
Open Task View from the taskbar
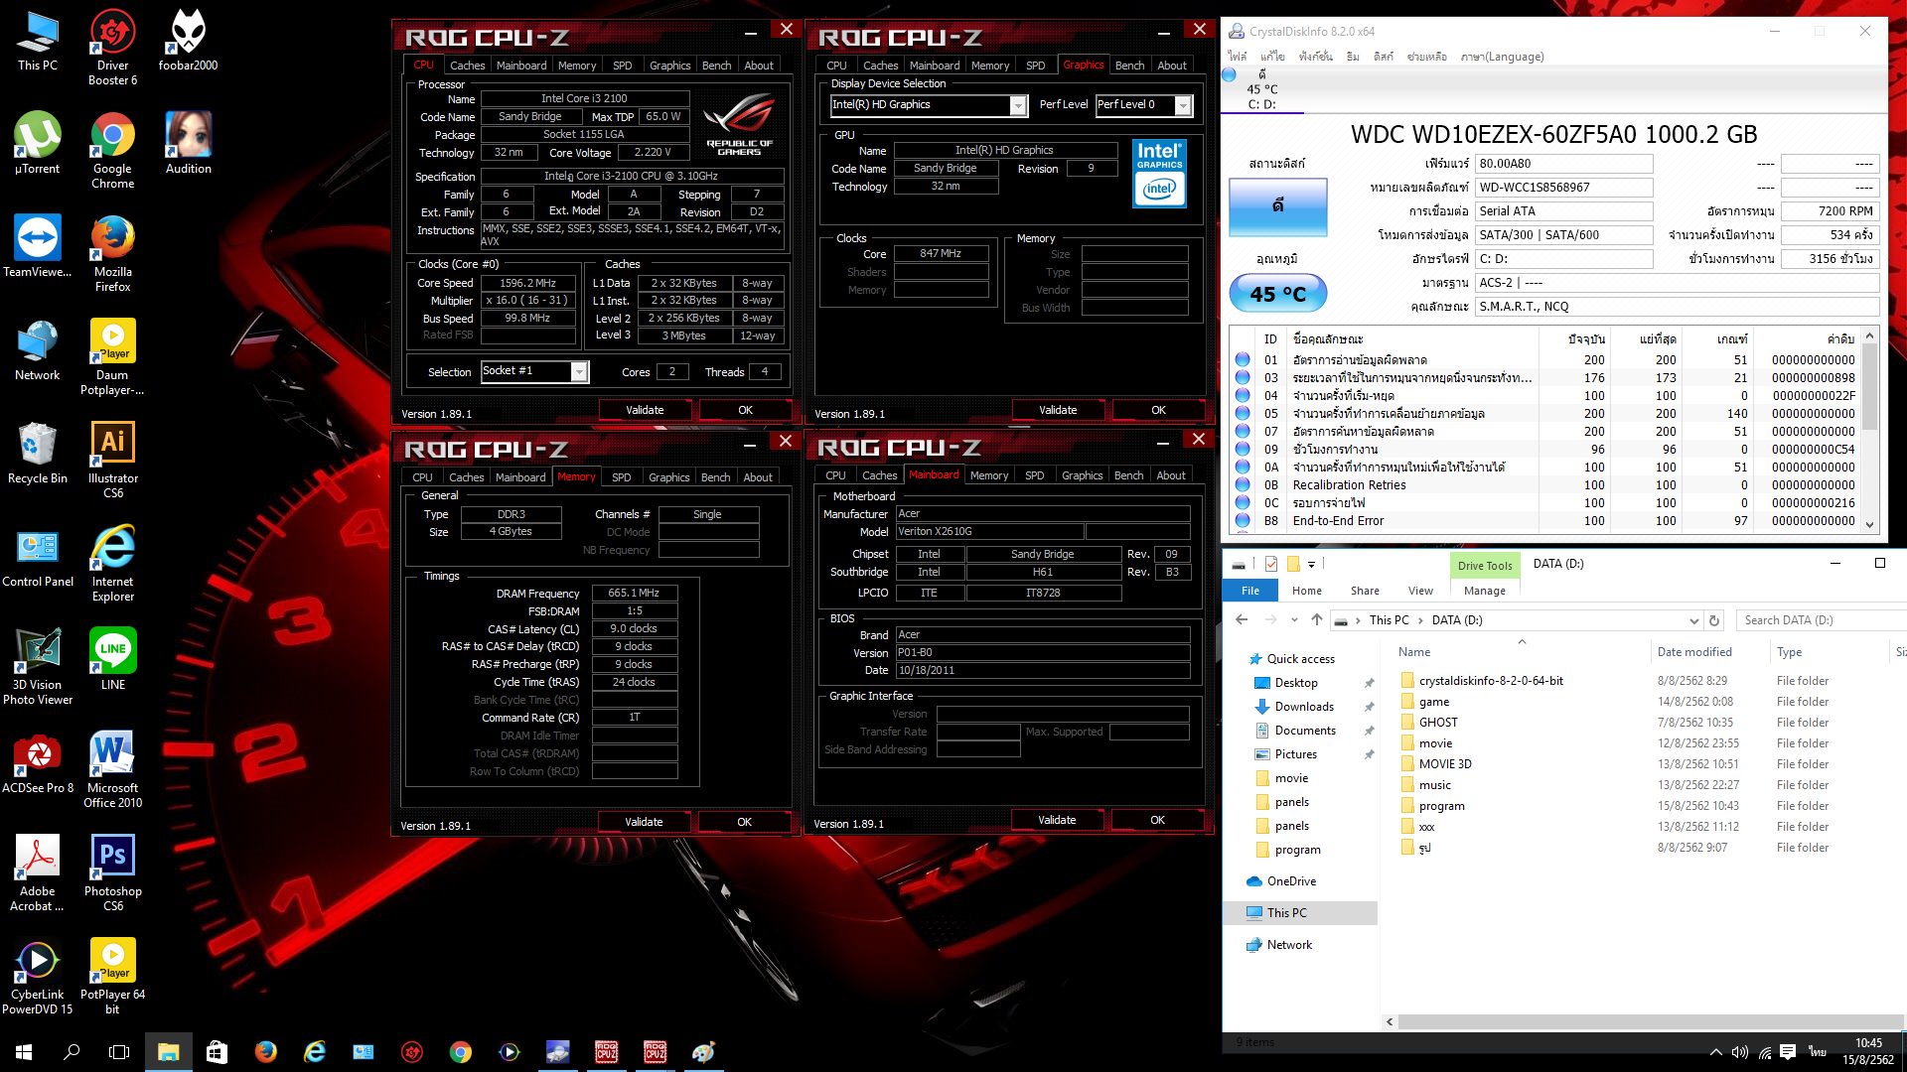click(119, 1051)
